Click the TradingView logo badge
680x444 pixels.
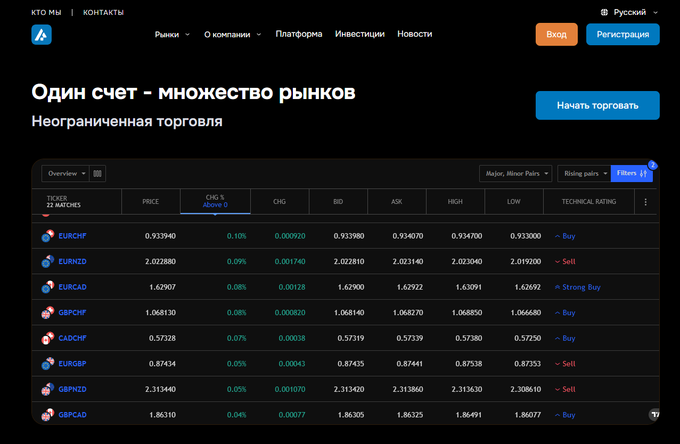click(655, 414)
